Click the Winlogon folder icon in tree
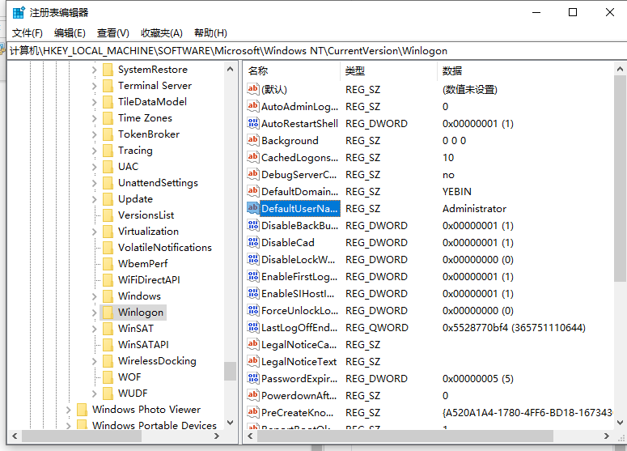Image resolution: width=627 pixels, height=451 pixels. click(x=108, y=313)
